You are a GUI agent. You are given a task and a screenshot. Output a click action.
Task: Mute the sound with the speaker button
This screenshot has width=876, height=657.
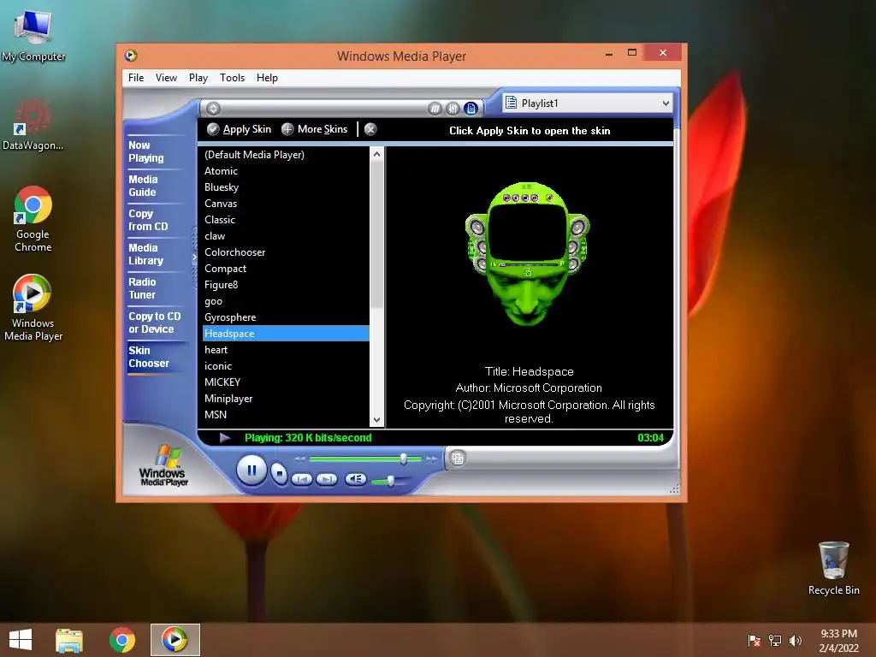355,479
